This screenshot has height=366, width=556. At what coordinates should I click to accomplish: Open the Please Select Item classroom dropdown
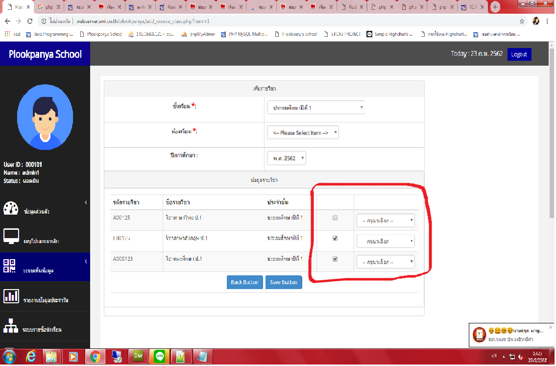coord(303,133)
